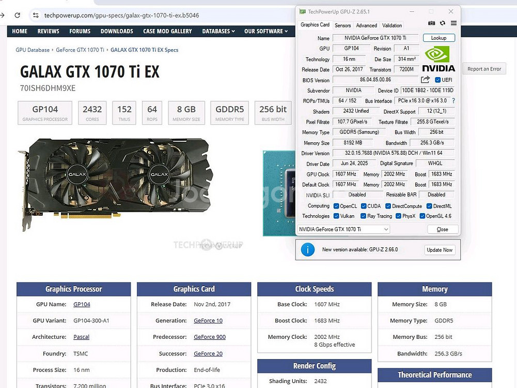Screen dimensions: 517x388
Task: Open the GeForce 10 generation link
Action: click(x=208, y=321)
